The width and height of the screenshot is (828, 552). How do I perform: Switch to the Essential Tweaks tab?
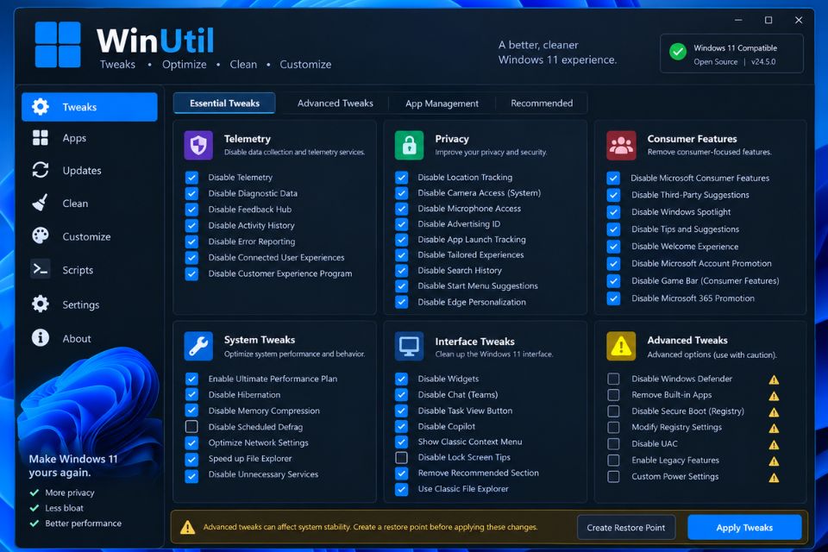click(224, 103)
